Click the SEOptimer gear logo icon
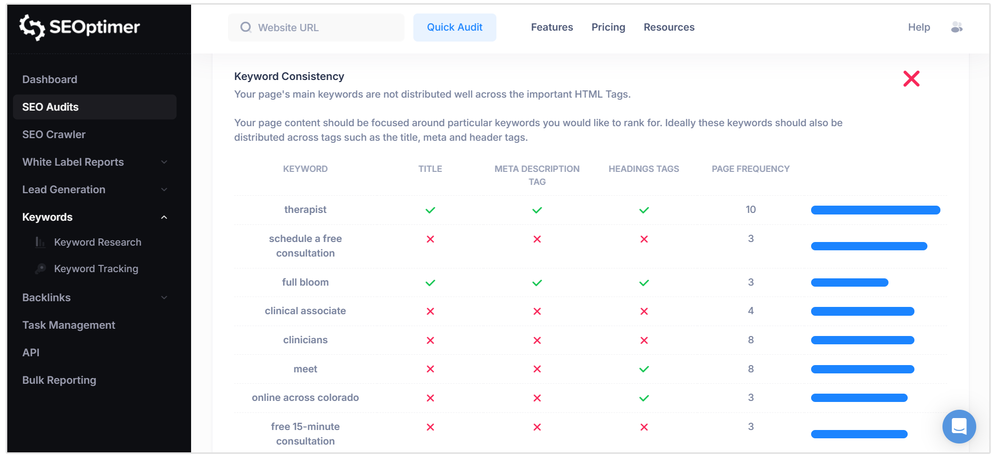997x457 pixels. 32,27
